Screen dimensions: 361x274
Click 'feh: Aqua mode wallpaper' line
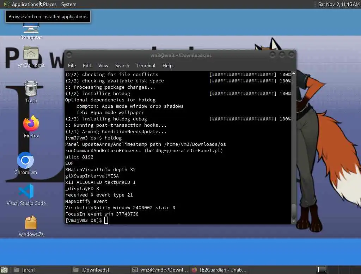pos(110,112)
